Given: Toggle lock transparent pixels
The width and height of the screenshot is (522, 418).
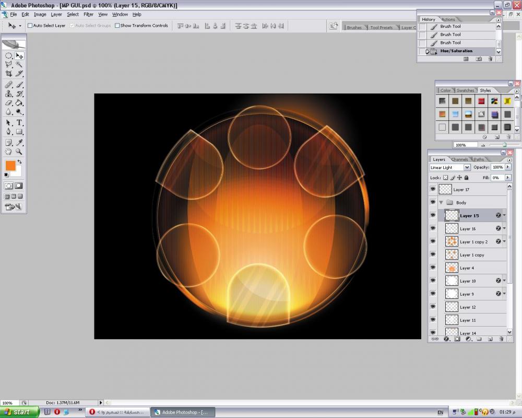Looking at the screenshot, I should tap(446, 178).
